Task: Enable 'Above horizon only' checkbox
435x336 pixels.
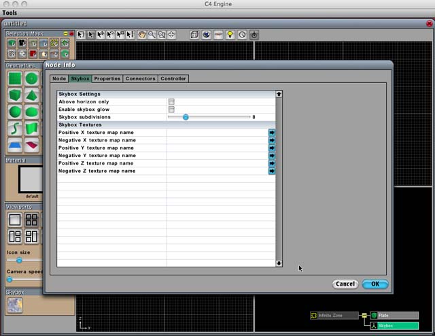Action: (x=171, y=102)
